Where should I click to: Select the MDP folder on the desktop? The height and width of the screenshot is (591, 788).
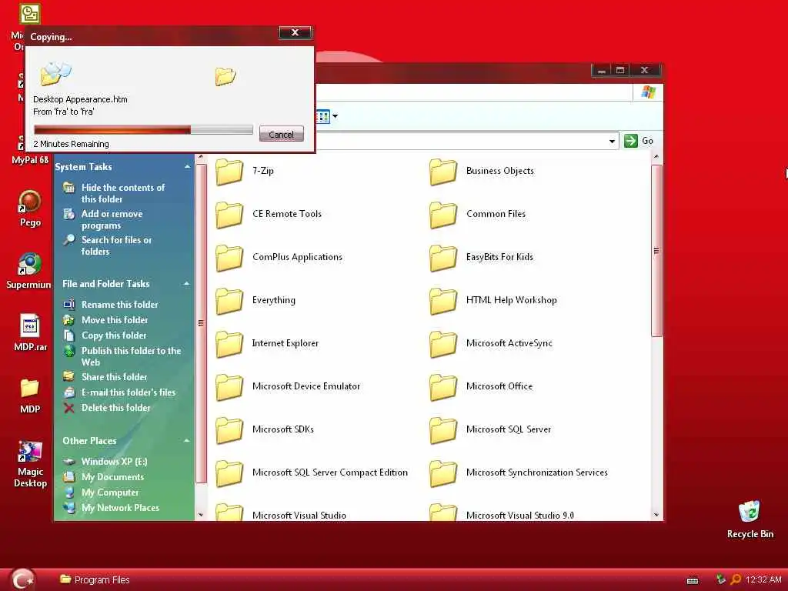30,389
